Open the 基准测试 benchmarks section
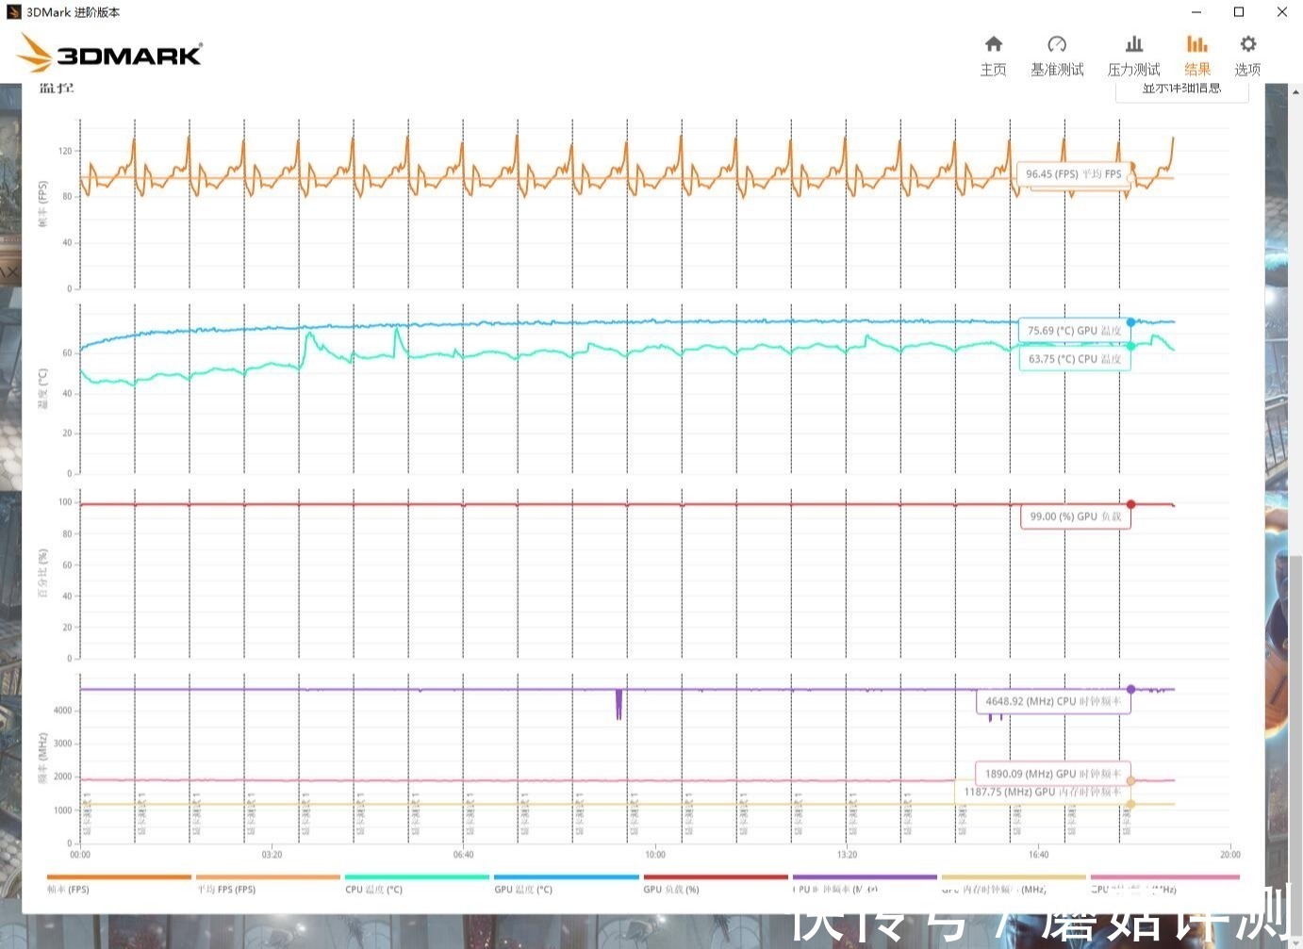Image resolution: width=1303 pixels, height=949 pixels. click(1057, 57)
